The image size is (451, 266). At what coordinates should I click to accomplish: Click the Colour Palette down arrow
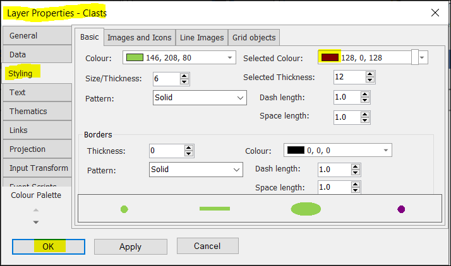[36, 222]
